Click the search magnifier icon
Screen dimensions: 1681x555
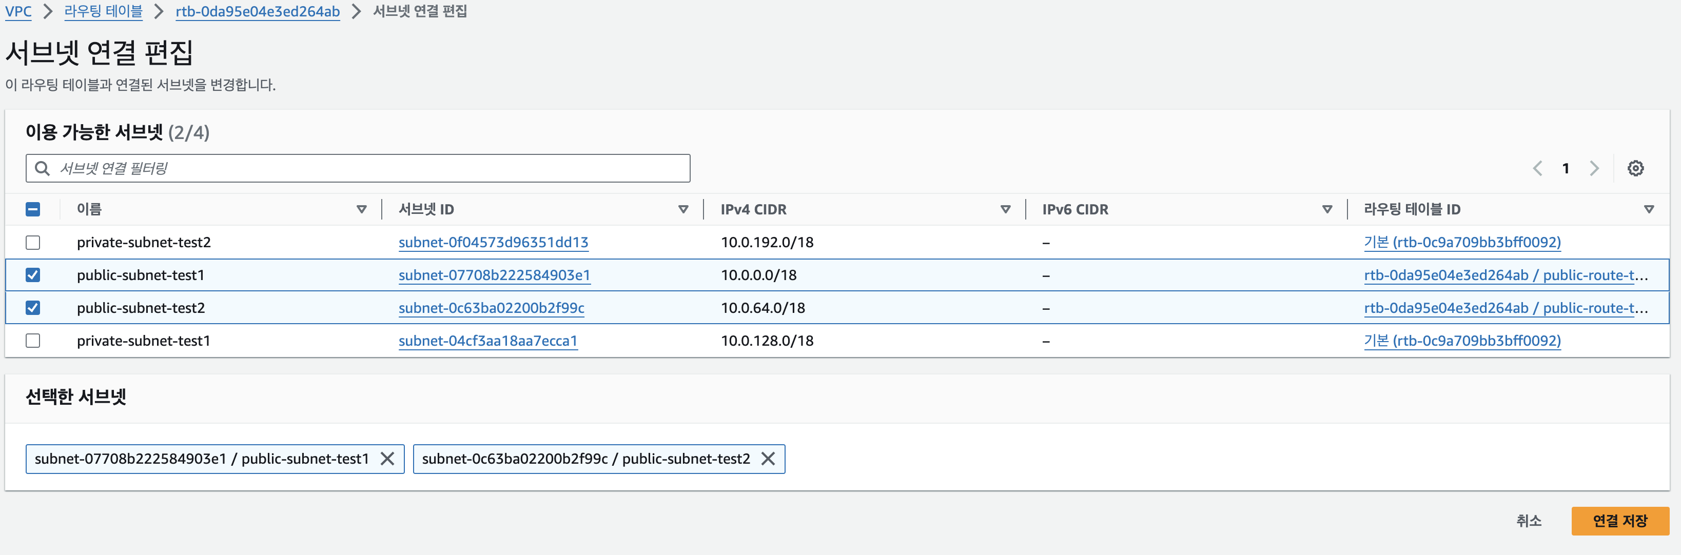tap(43, 168)
